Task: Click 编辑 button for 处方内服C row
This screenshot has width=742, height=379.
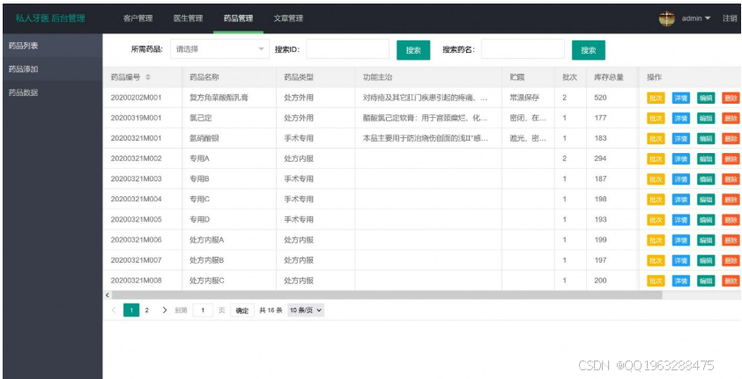Action: tap(706, 281)
